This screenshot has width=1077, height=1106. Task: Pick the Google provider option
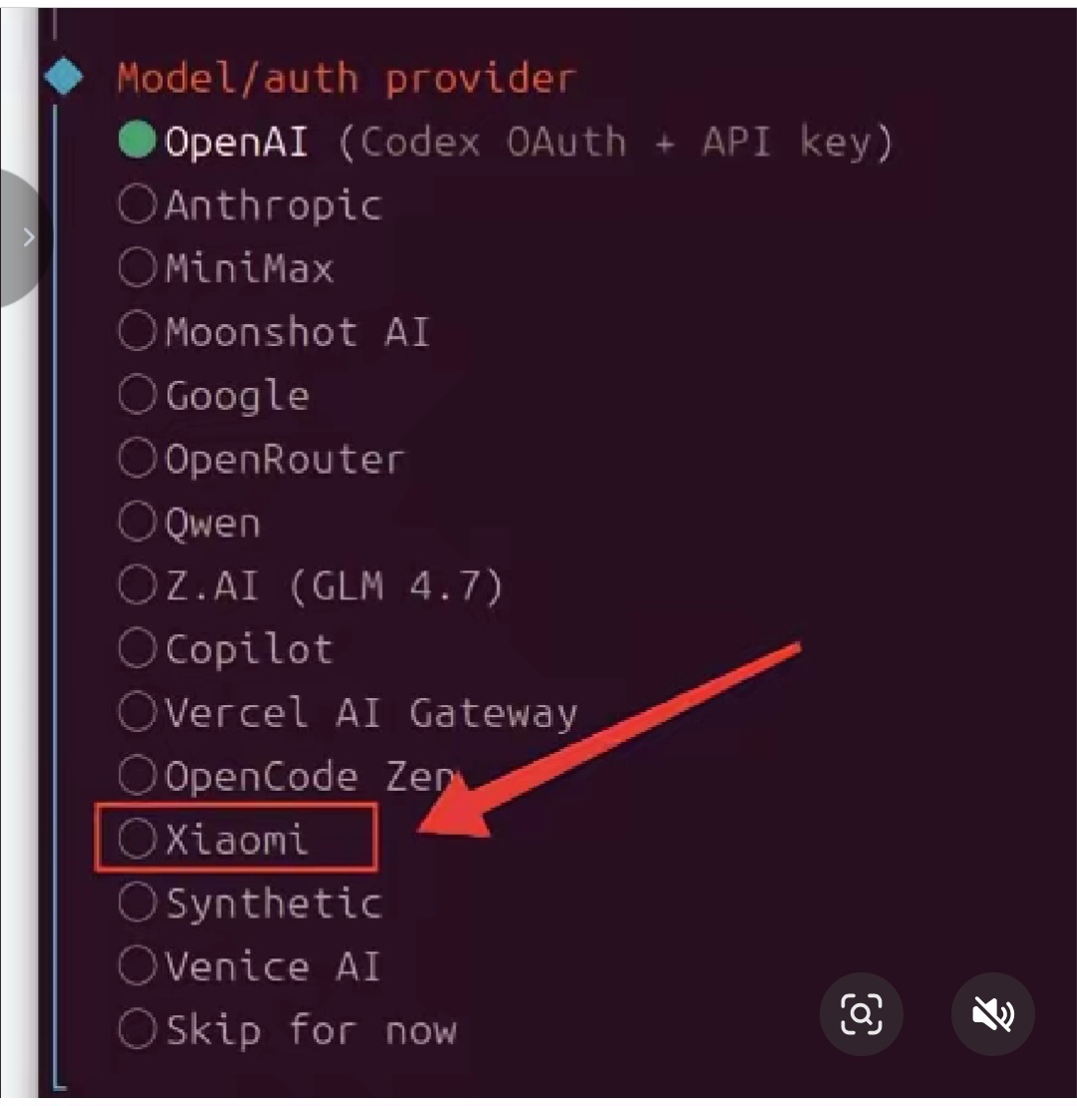tap(138, 395)
